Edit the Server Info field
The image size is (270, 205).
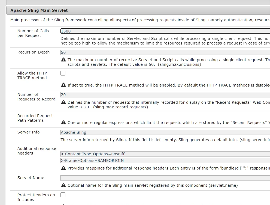[165, 132]
